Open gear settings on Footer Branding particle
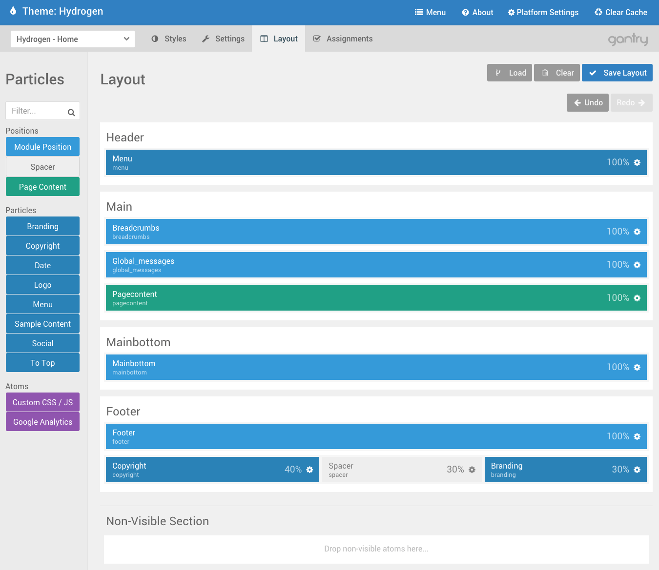659x570 pixels. click(637, 470)
